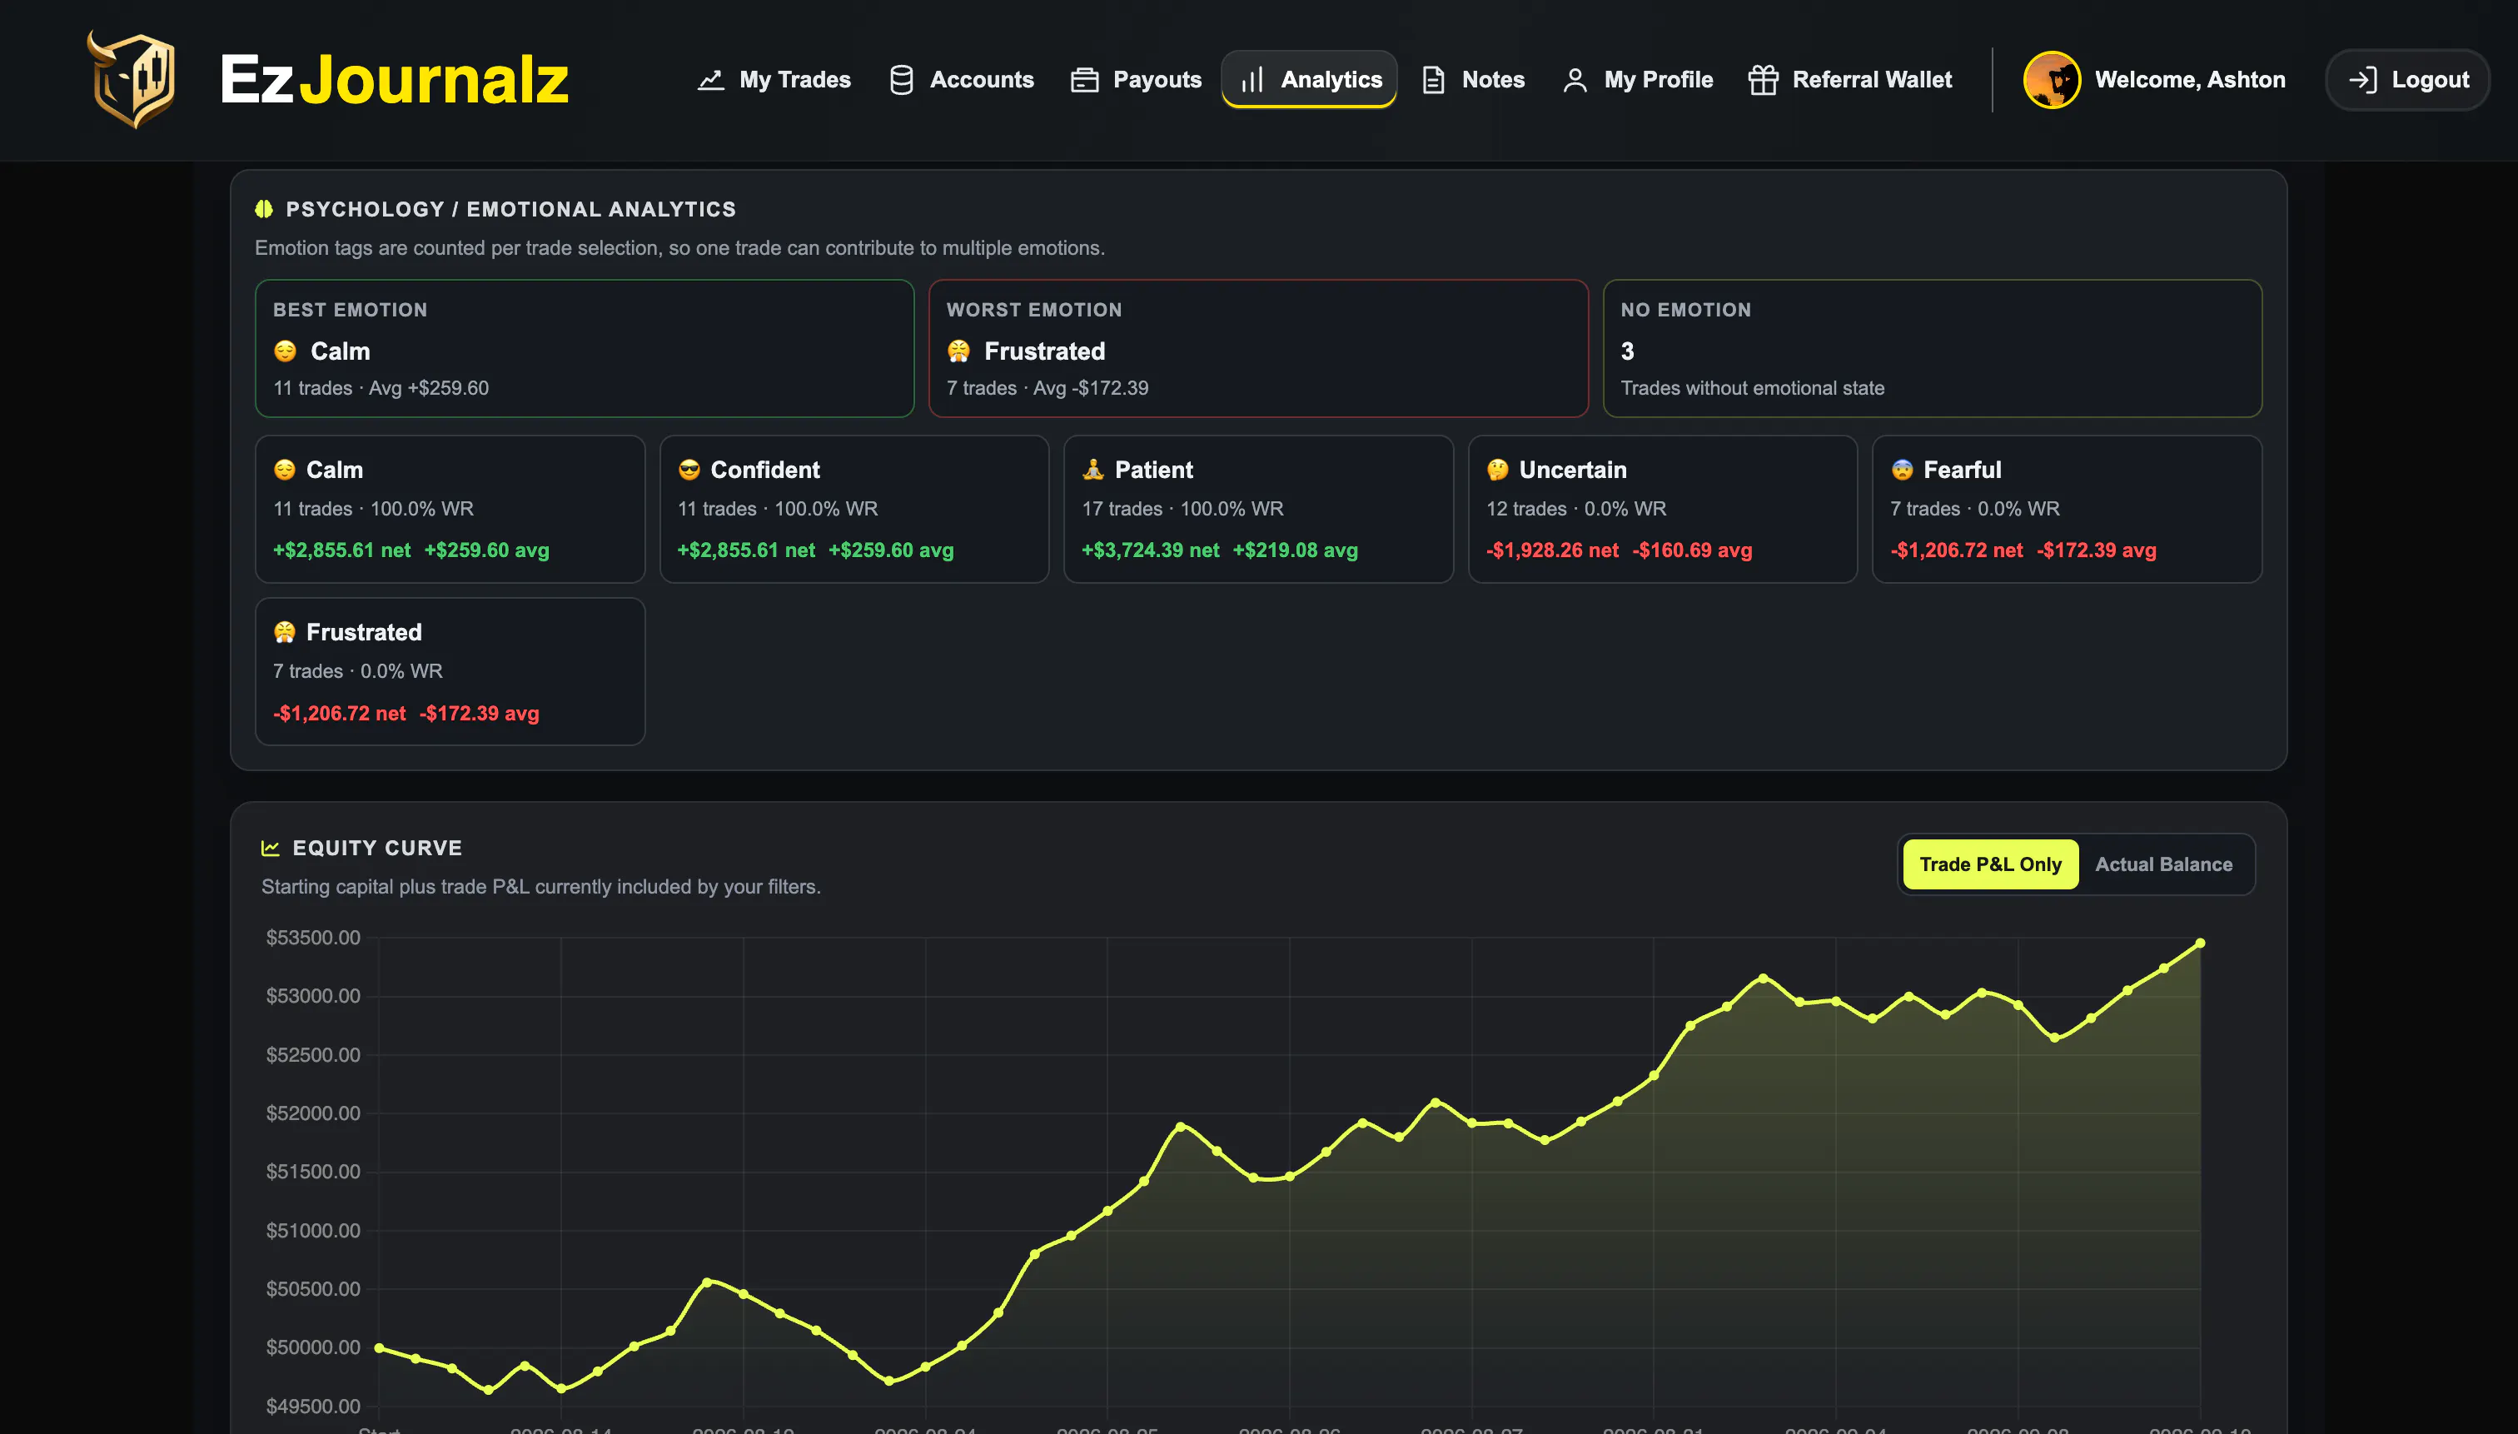The height and width of the screenshot is (1434, 2518).
Task: Click the Analytics bar chart icon
Action: [1252, 80]
